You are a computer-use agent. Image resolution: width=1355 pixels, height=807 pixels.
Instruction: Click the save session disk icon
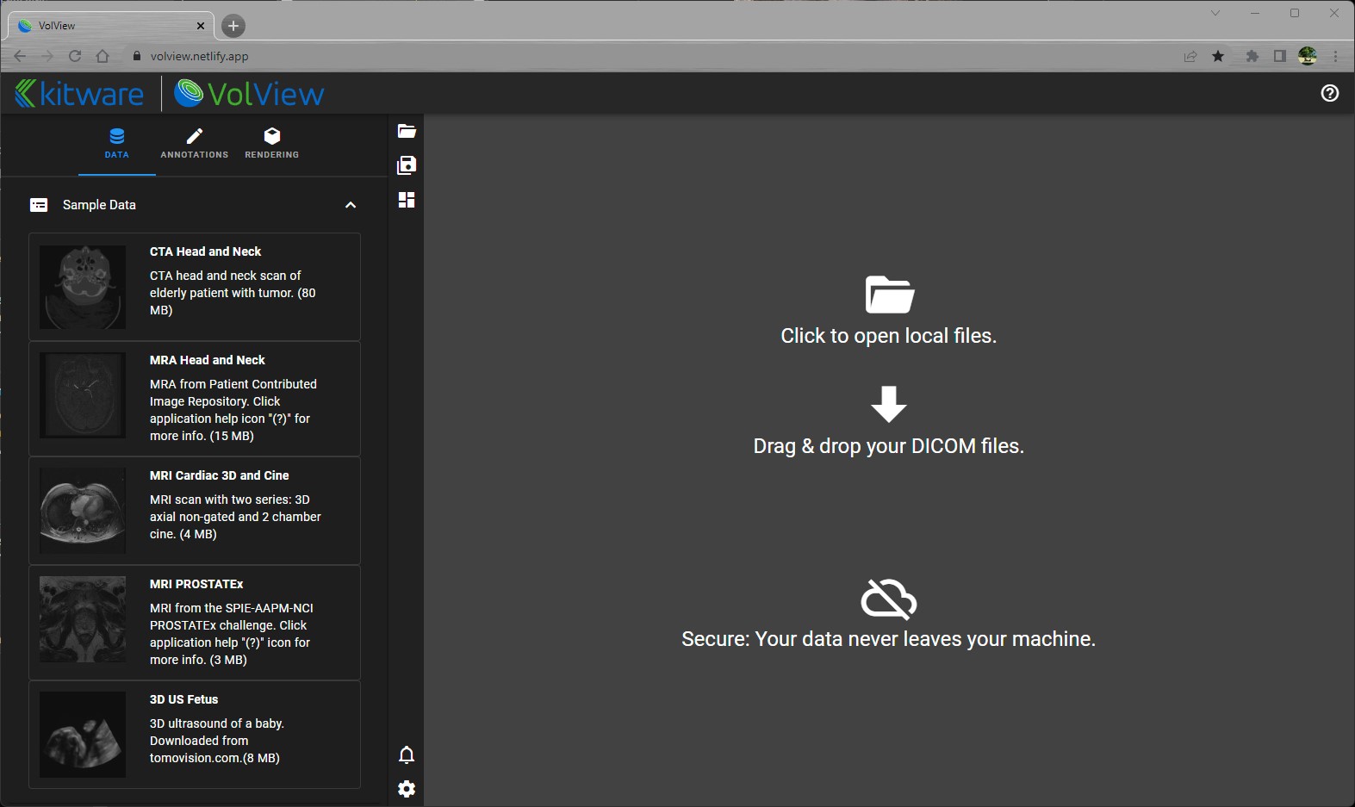point(407,165)
